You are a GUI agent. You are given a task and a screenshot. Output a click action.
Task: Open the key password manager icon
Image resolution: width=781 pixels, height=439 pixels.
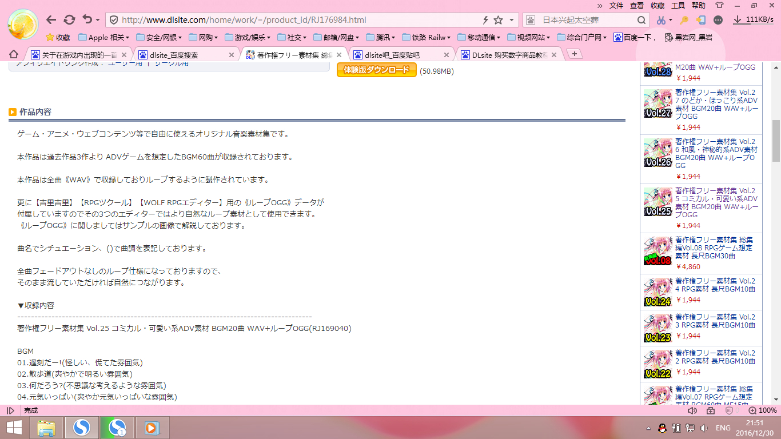(x=684, y=20)
